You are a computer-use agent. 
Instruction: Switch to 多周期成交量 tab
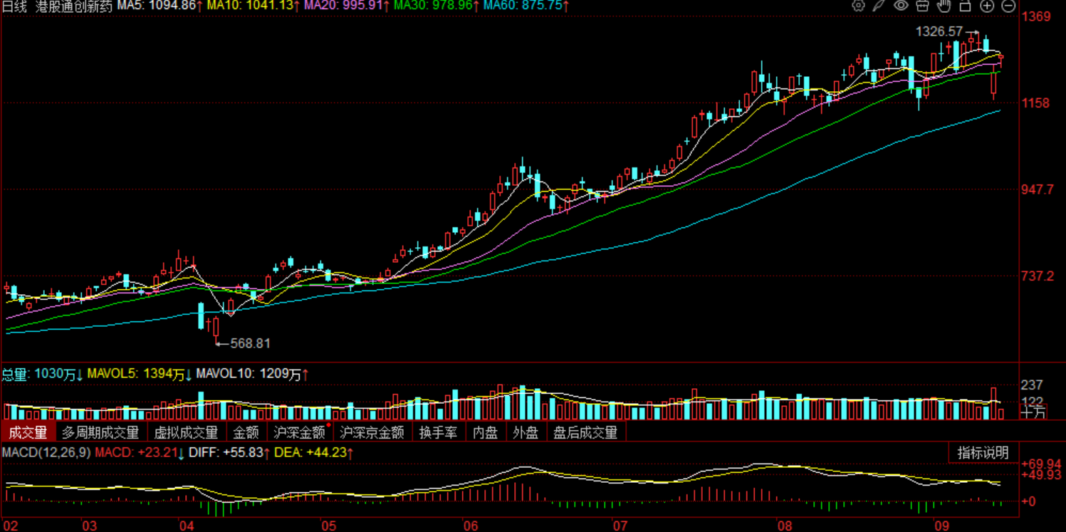coord(100,432)
